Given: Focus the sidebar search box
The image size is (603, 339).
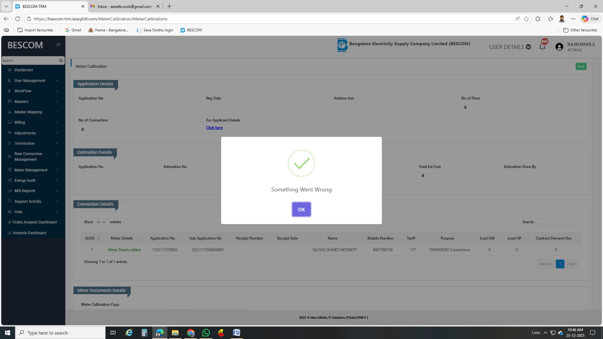Looking at the screenshot, I should click(x=29, y=61).
